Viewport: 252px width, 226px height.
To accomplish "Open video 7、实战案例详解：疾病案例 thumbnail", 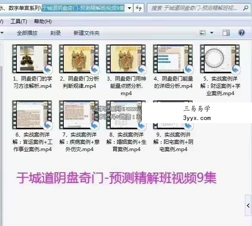I will pyautogui.click(x=79, y=115).
